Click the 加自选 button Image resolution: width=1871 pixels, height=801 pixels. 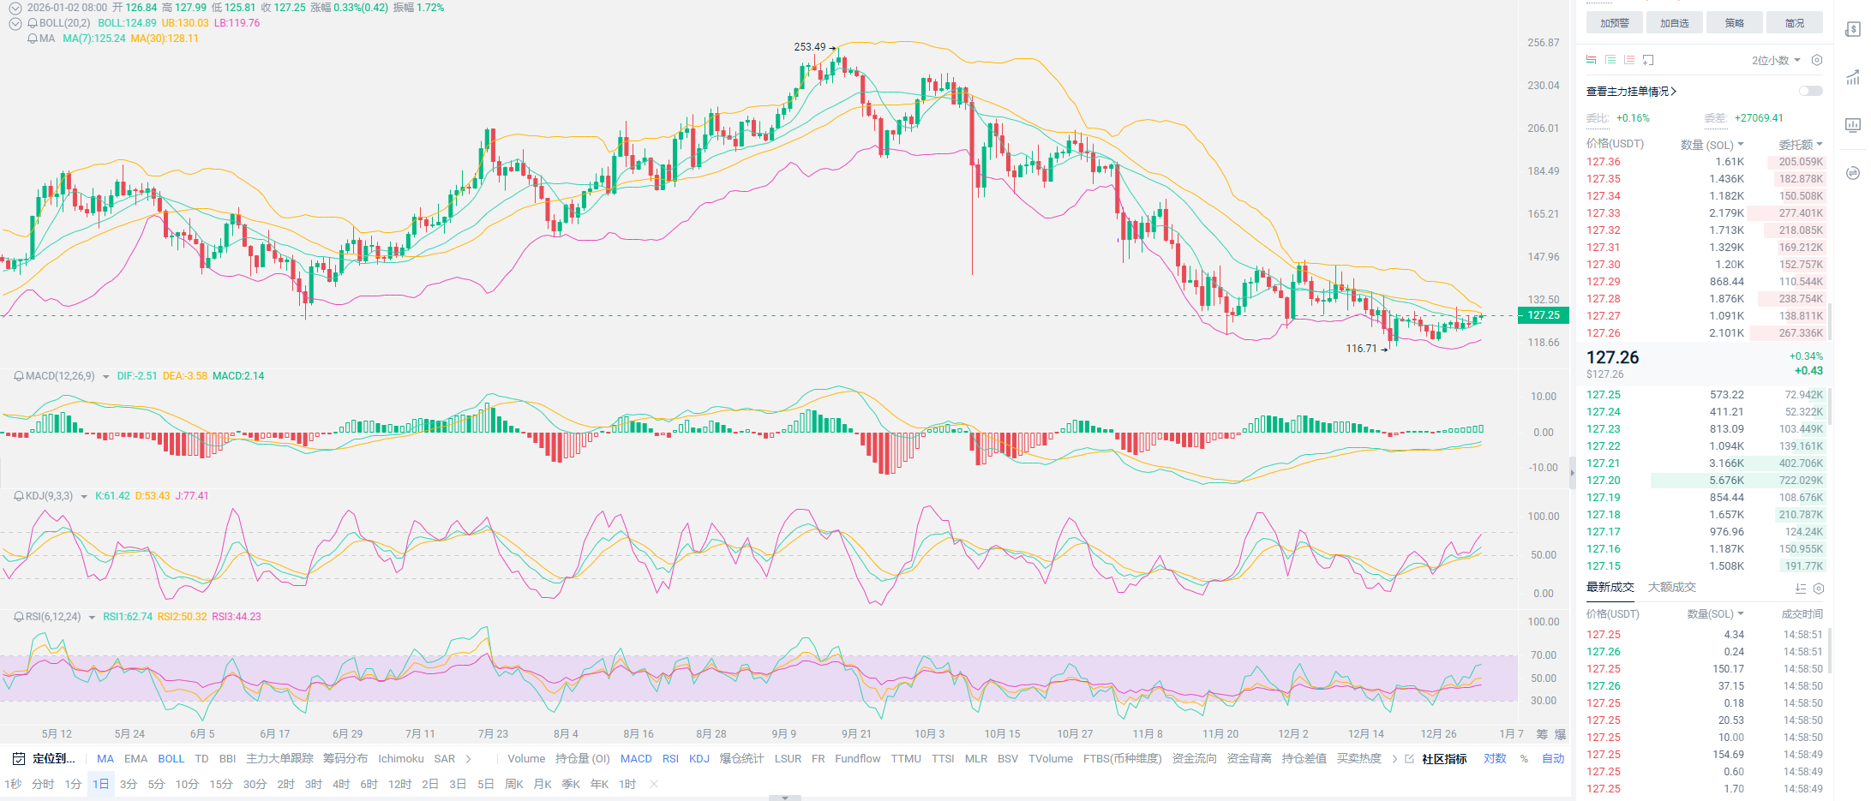click(x=1674, y=23)
